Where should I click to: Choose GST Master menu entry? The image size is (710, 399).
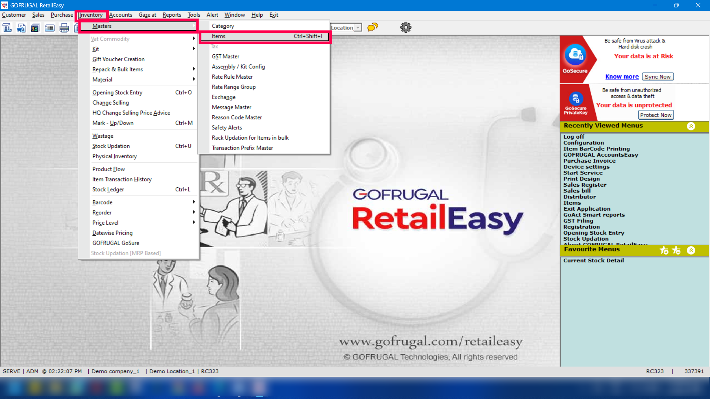click(x=225, y=57)
